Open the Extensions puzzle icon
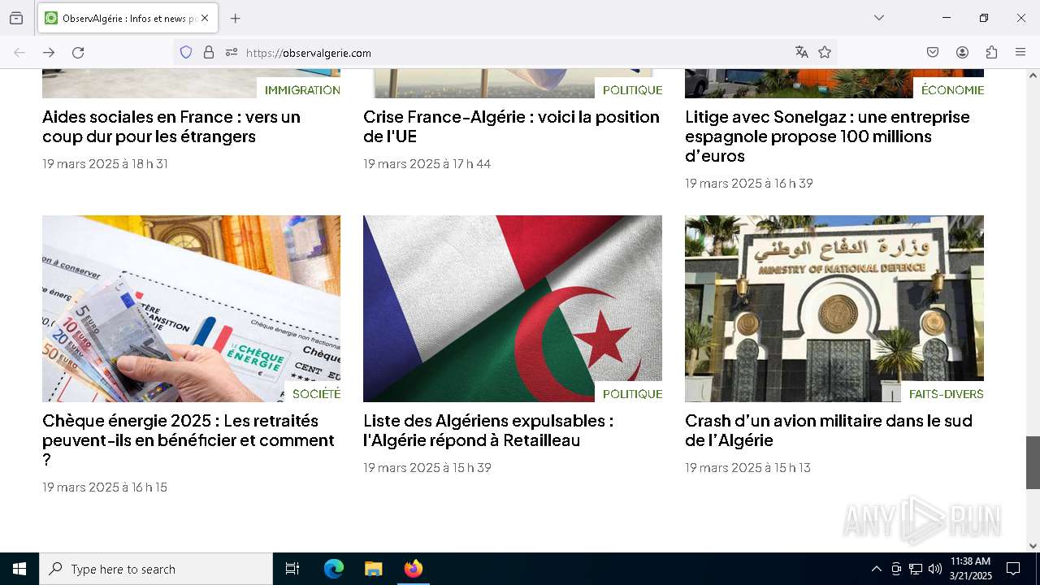Screen dimensions: 1040x585 pyautogui.click(x=991, y=52)
